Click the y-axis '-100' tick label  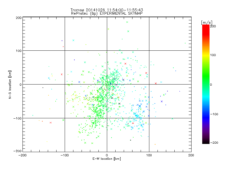coord(17,118)
